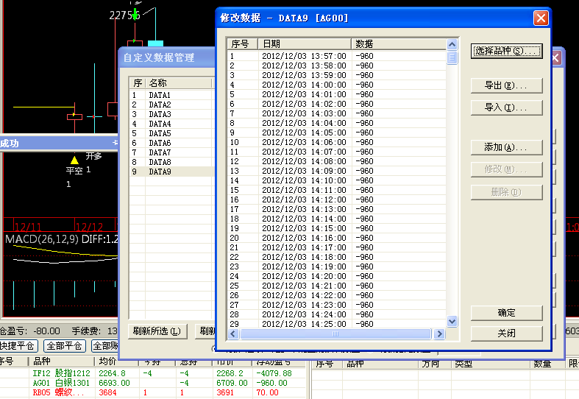Select row 1 dated 13:57:00
The width and height of the screenshot is (579, 399).
coord(336,56)
